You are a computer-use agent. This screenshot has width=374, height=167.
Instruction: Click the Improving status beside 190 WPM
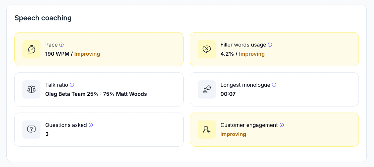pyautogui.click(x=87, y=54)
